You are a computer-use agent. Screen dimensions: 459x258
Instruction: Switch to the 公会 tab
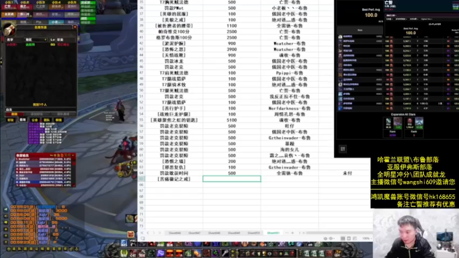(x=34, y=120)
